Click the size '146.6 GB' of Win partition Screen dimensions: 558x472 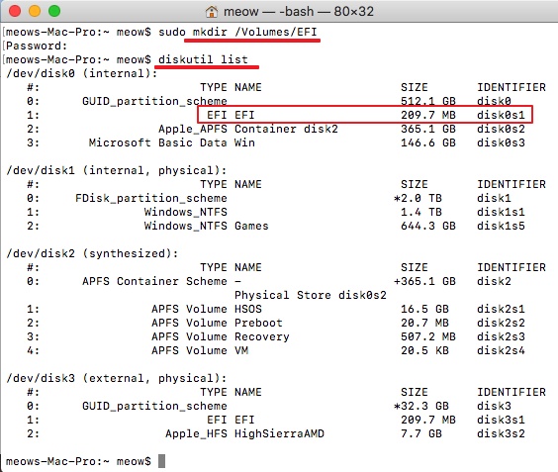428,142
